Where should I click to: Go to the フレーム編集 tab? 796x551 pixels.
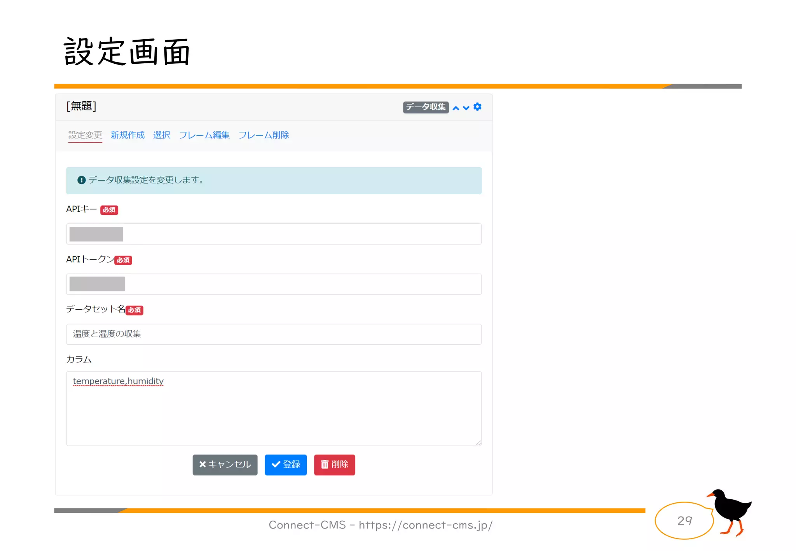pyautogui.click(x=204, y=135)
